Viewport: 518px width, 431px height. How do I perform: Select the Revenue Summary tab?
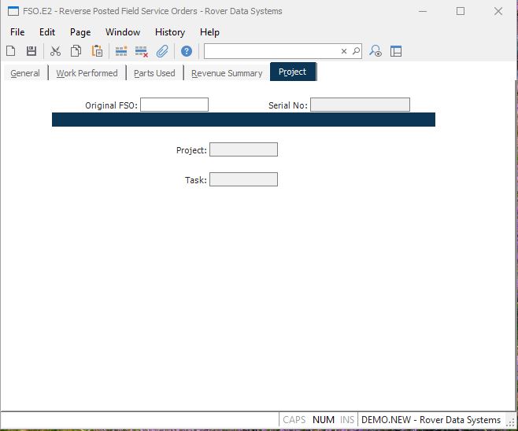click(227, 73)
